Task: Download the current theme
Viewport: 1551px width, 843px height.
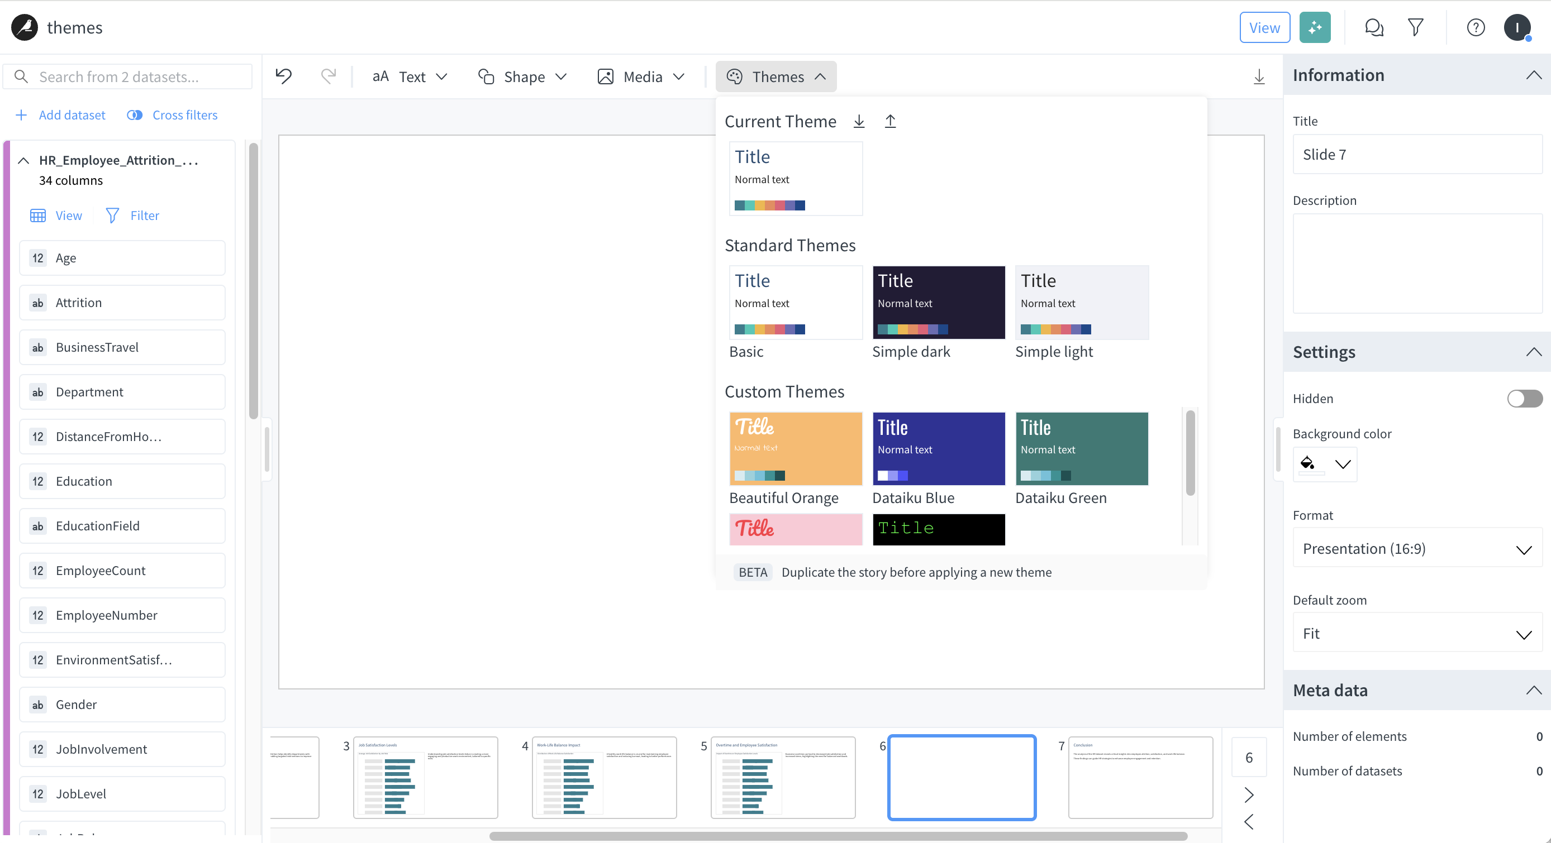Action: [859, 122]
